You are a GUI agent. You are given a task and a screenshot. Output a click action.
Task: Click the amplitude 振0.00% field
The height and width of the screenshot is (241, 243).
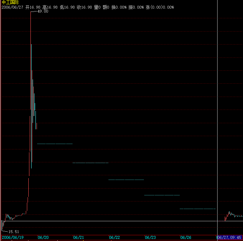tap(136, 7)
